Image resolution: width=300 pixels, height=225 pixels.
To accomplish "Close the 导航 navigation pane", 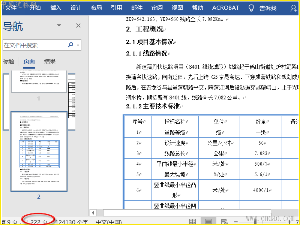I will tap(78, 25).
